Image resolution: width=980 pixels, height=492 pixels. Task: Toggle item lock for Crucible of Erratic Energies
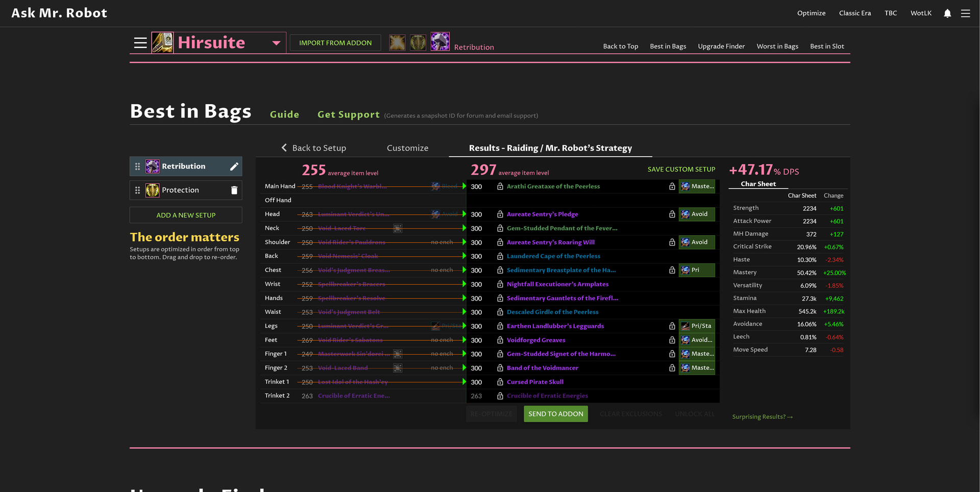tap(500, 396)
